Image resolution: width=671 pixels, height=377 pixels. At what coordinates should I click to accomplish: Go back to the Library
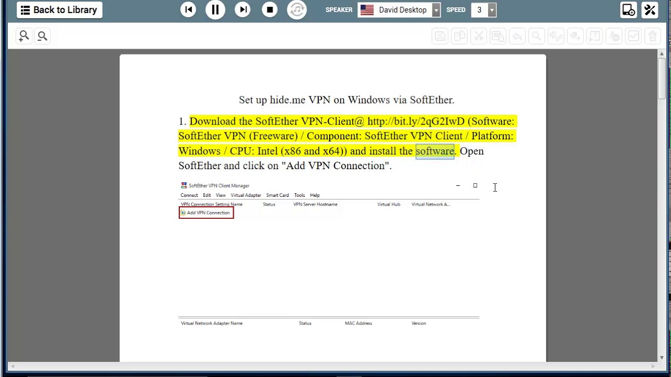(x=59, y=10)
